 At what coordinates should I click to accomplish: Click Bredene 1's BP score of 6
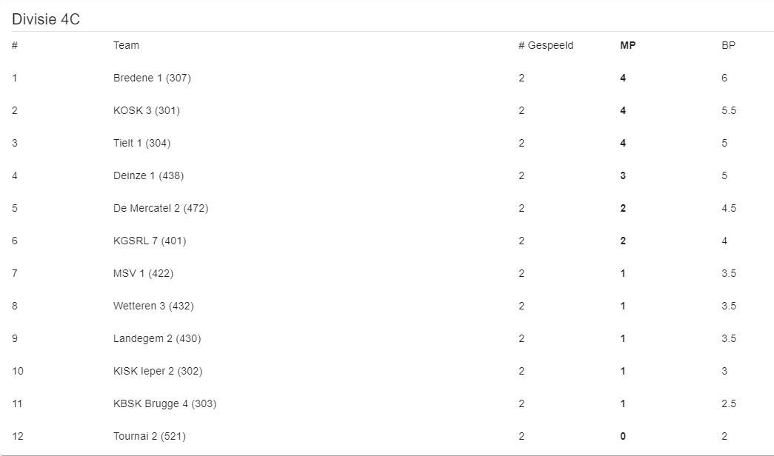[724, 78]
